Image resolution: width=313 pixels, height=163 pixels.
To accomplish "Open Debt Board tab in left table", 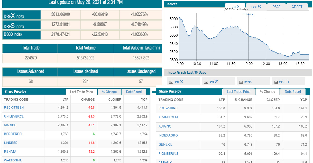I will (x=134, y=92).
